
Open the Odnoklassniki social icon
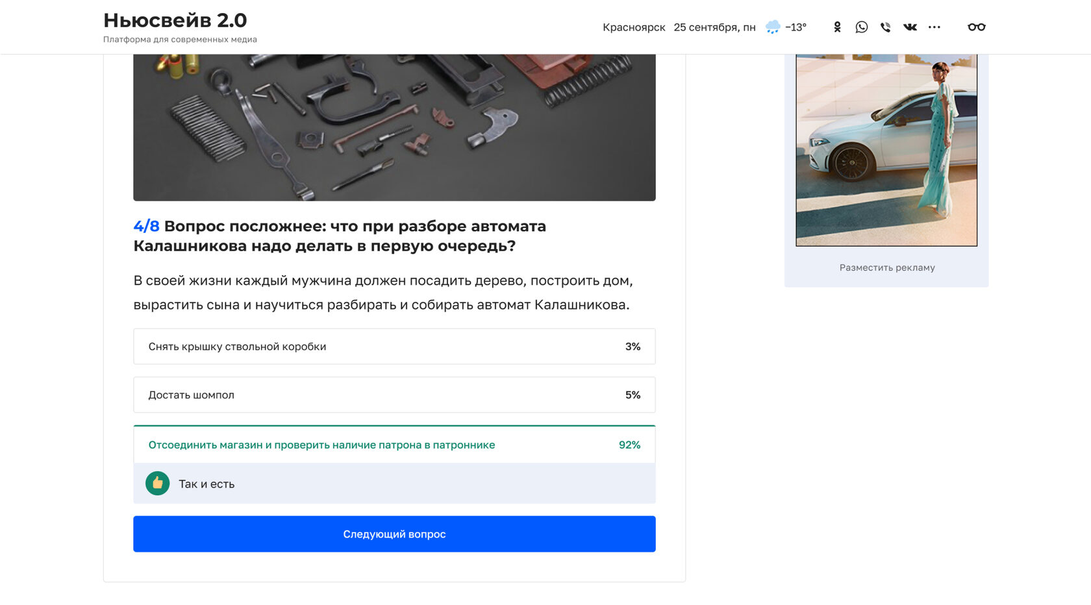click(x=837, y=27)
